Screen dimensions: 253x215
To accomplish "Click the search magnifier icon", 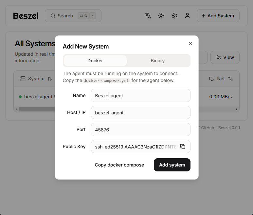I will [53, 16].
